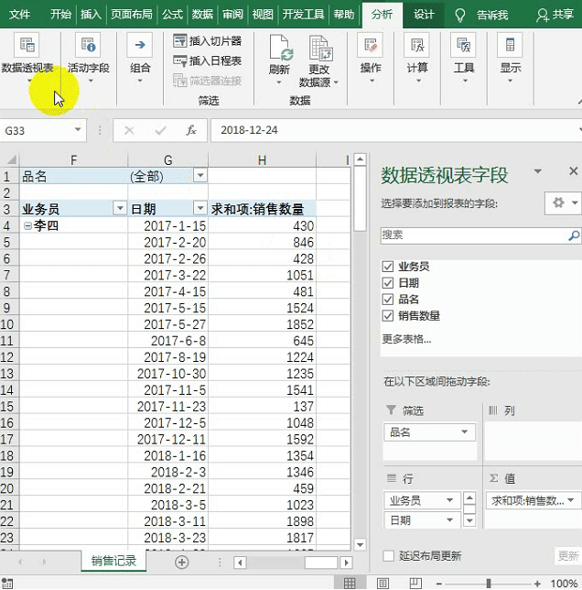Image resolution: width=582 pixels, height=590 pixels.
Task: Insert a timeline with 插入日程表
Action: tap(207, 60)
